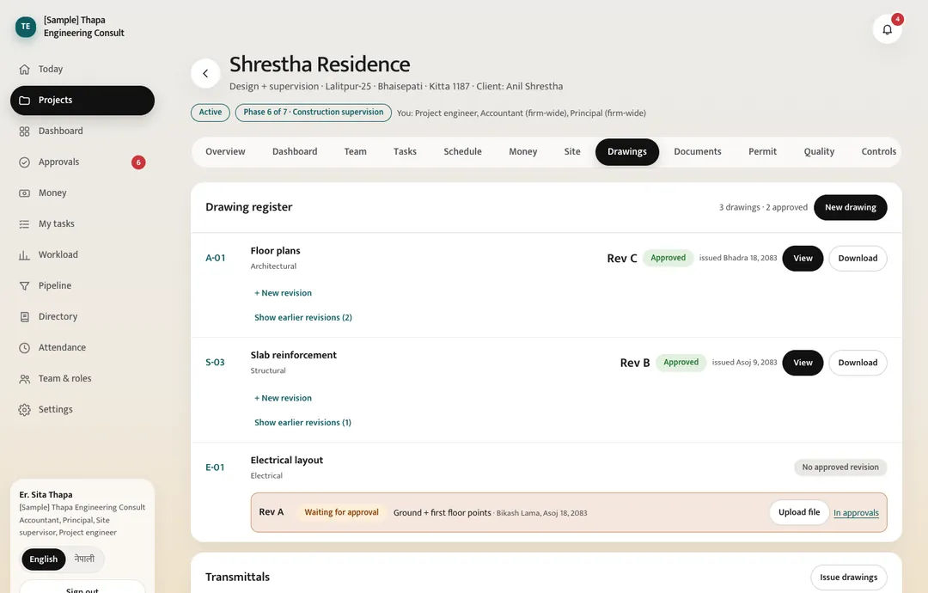Image resolution: width=928 pixels, height=593 pixels.
Task: Click the Dashboard grid icon in sidebar
Action: [x=24, y=131]
